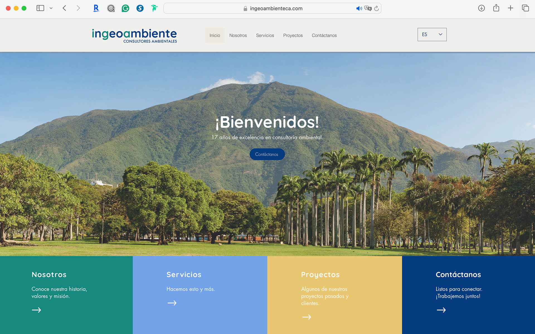The image size is (535, 334).
Task: Open a new tab with plus icon
Action: pyautogui.click(x=510, y=8)
